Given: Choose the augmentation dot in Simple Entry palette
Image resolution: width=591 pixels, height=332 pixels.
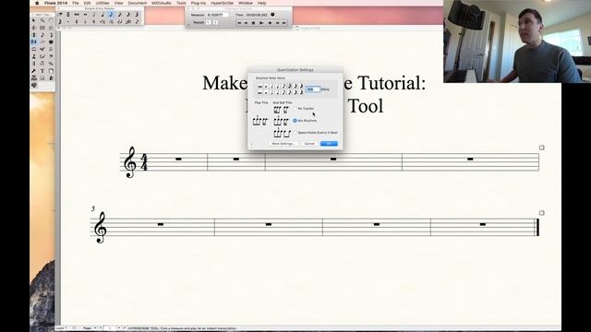Looking at the screenshot, I should pos(67,21).
